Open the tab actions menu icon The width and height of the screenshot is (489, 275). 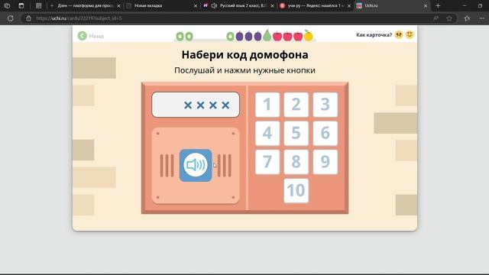point(21,5)
